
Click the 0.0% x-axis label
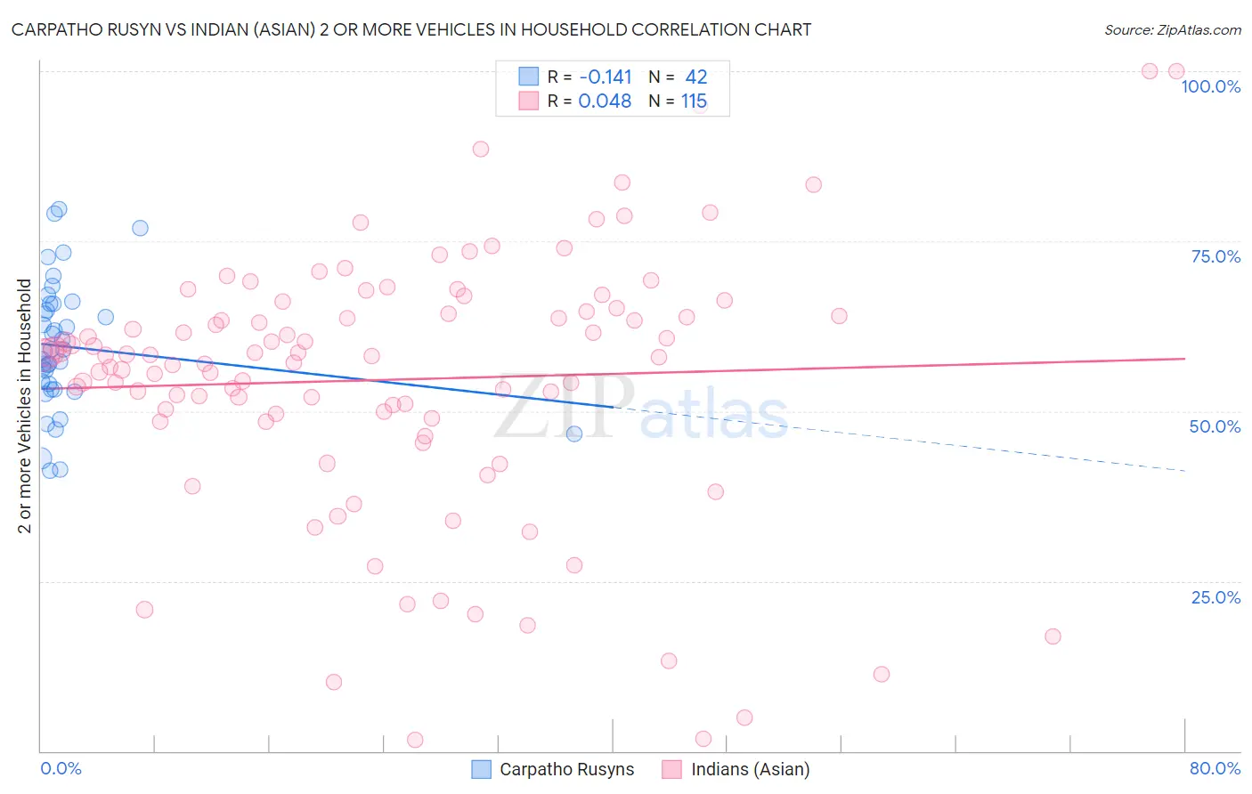click(61, 768)
